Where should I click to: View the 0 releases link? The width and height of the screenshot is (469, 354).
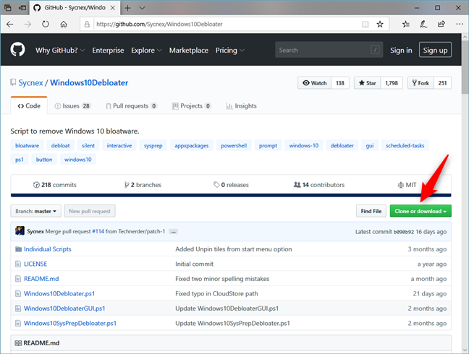(231, 185)
